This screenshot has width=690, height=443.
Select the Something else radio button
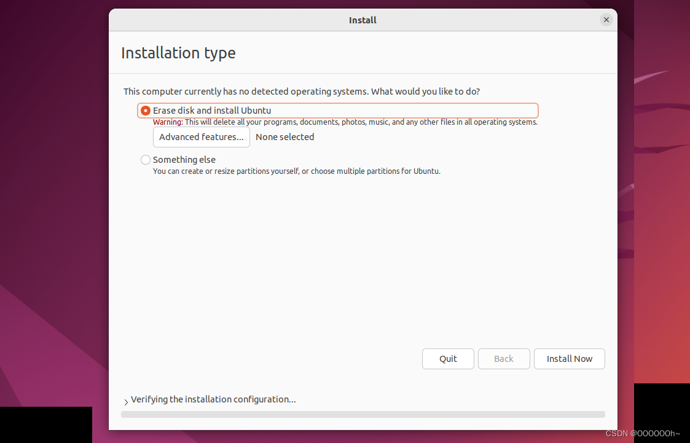(145, 160)
